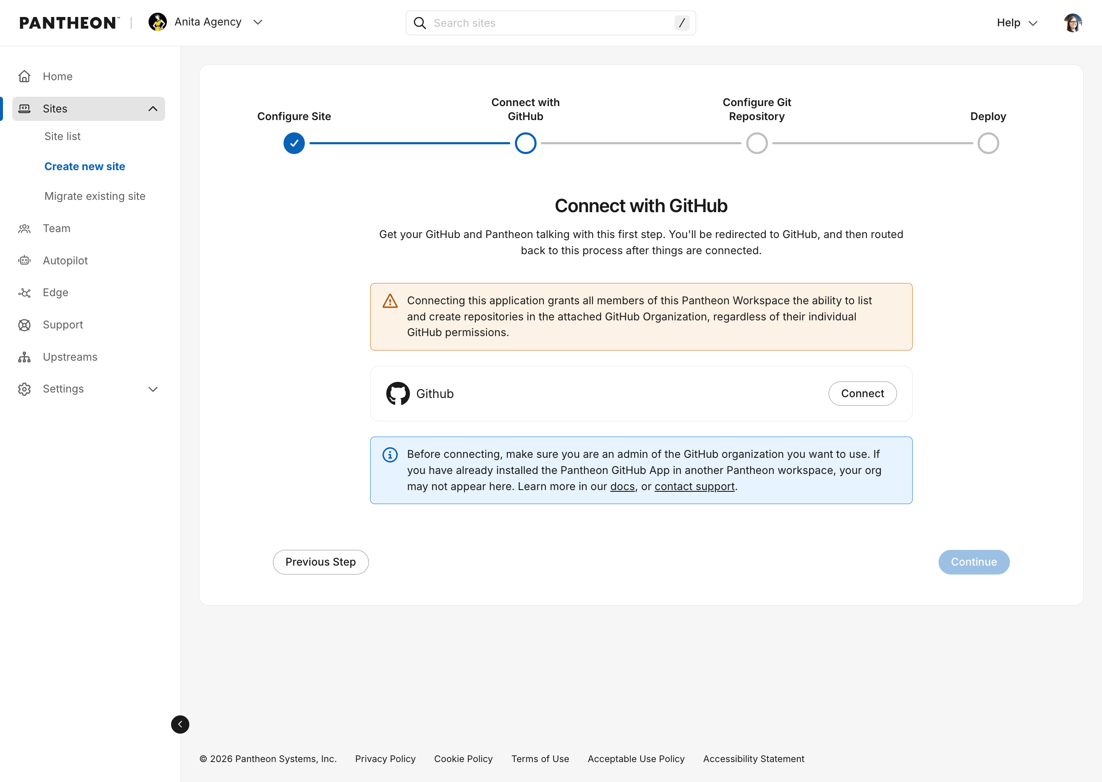Click the Settings gear icon
Screen dimensions: 1102x782
point(25,389)
